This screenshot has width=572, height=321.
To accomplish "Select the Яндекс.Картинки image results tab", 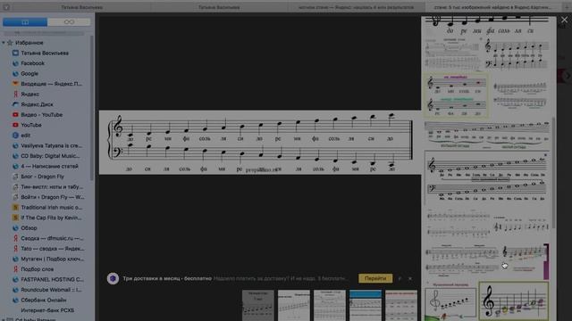I will click(x=493, y=7).
